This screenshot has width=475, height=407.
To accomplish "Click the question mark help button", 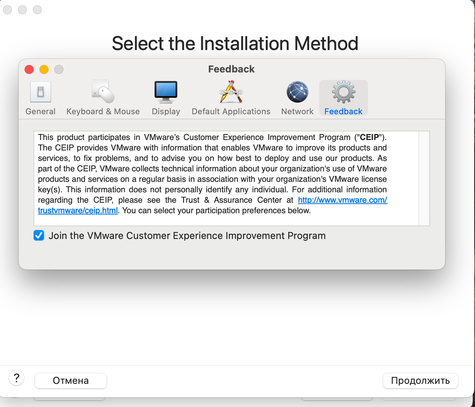I will [x=16, y=378].
